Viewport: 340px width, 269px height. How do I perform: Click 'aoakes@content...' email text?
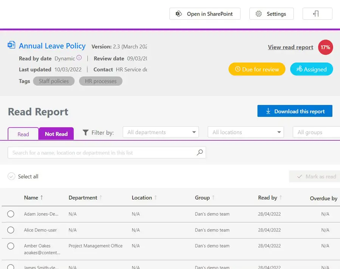[x=42, y=252]
